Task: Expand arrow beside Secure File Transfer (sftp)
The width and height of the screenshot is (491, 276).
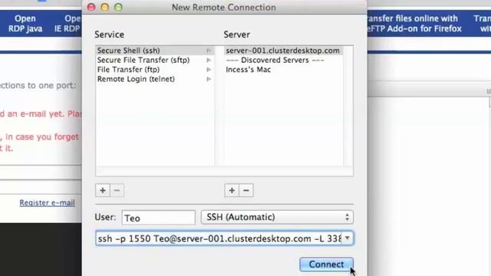Action: [209, 60]
